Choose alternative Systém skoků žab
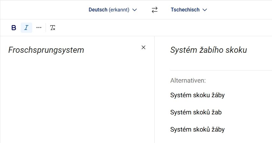Image resolution: width=272 pixels, height=143 pixels. [x=196, y=112]
